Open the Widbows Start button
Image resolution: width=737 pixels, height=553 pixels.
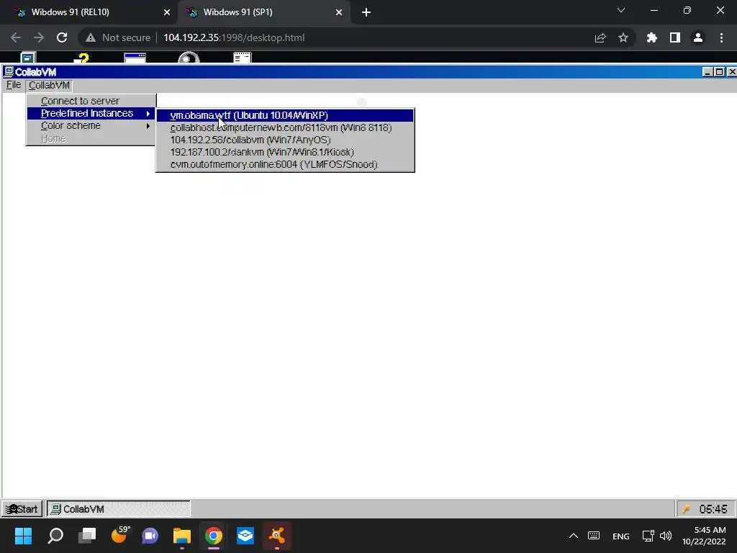(x=22, y=509)
